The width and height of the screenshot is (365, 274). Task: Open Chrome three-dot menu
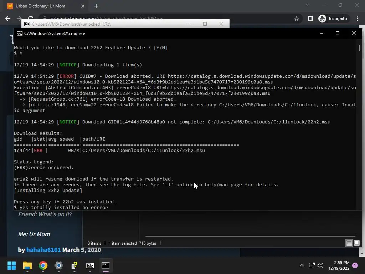(x=357, y=19)
